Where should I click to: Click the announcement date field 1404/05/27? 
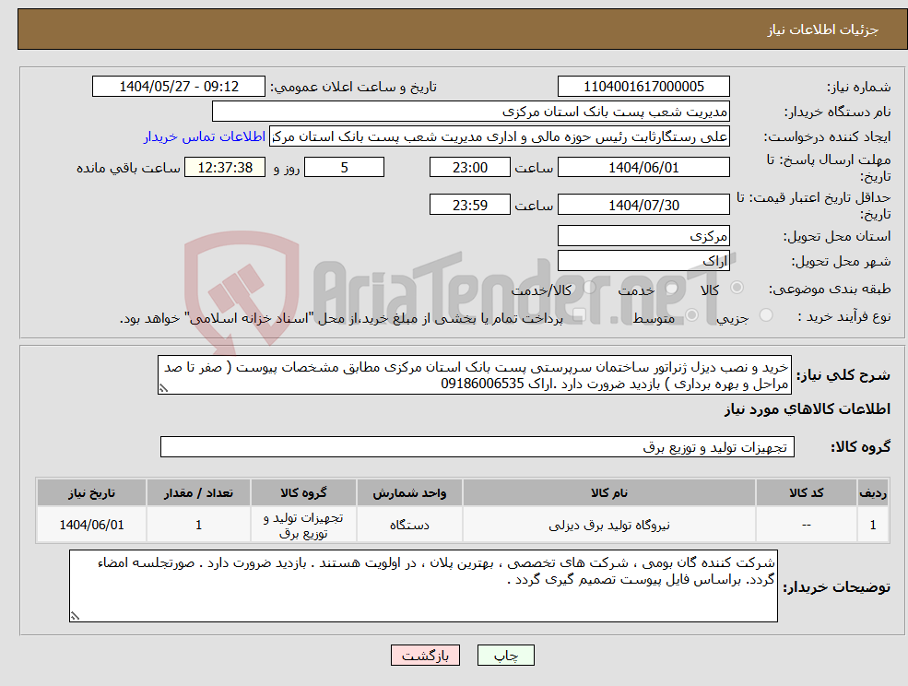[x=179, y=86]
